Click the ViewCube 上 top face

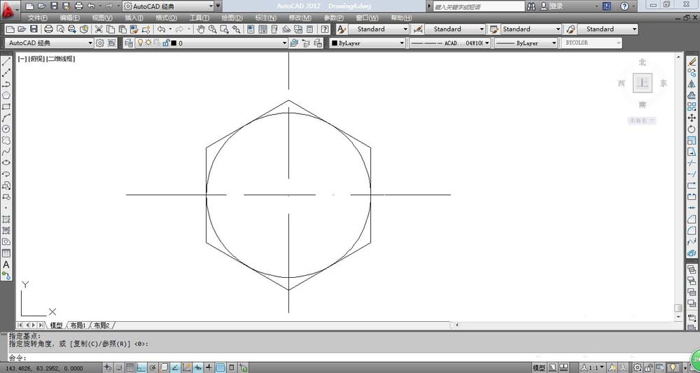tap(642, 83)
